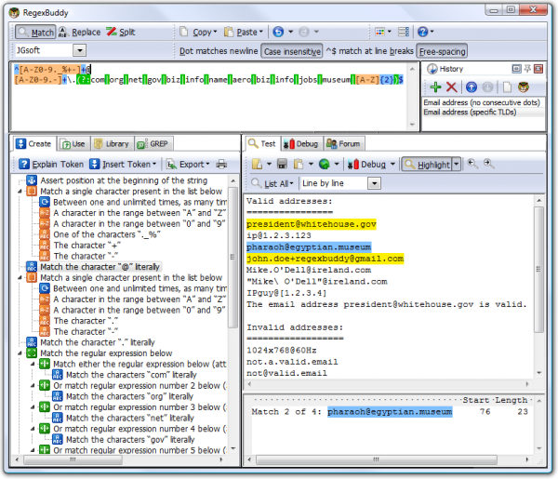Screen dimensions: 558x479
Task: Open the Line by line dropdown
Action: click(x=374, y=183)
